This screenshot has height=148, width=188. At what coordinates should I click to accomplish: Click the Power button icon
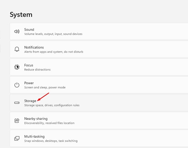(17, 85)
